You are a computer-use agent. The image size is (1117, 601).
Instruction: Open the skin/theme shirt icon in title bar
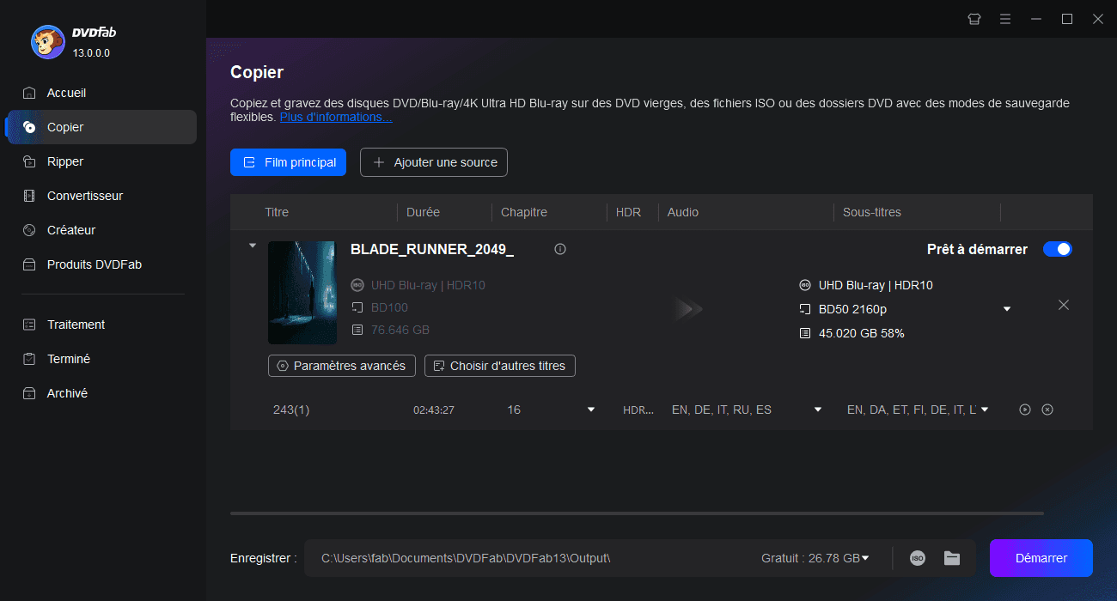(x=974, y=19)
